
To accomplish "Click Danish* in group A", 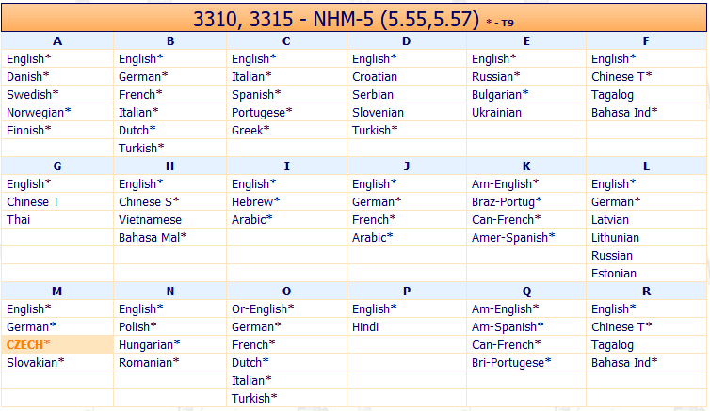I will pyautogui.click(x=27, y=77).
